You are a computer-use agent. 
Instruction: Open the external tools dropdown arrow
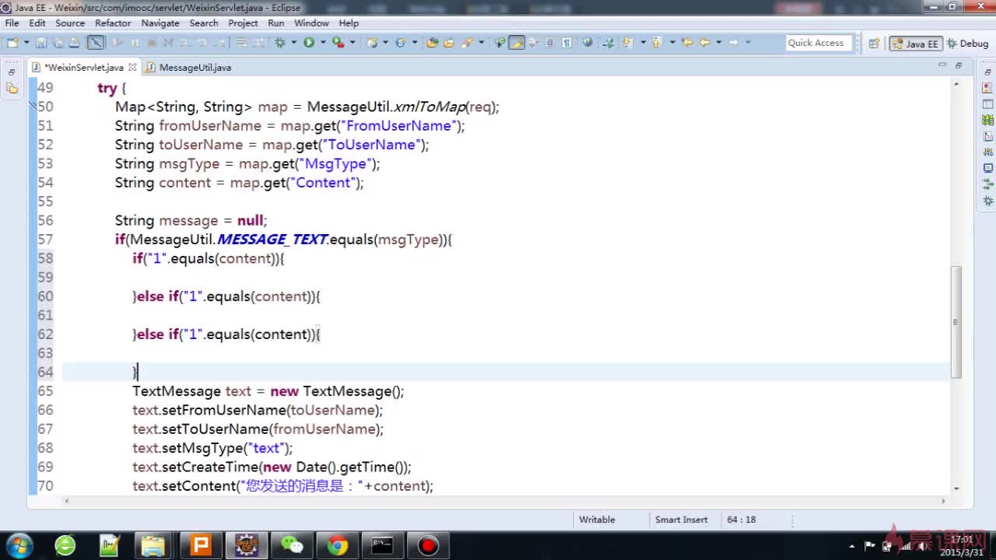click(352, 43)
